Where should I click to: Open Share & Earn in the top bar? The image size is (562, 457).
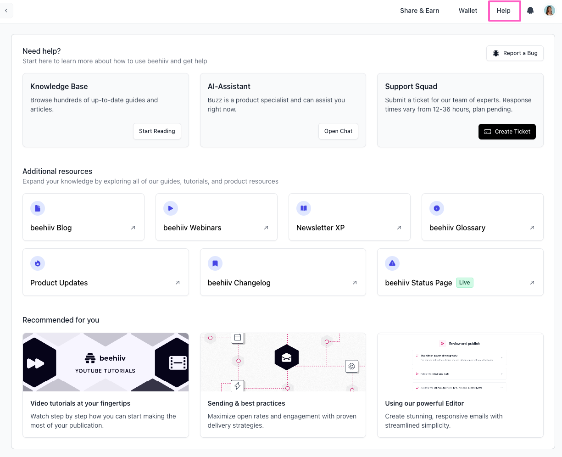pos(419,11)
